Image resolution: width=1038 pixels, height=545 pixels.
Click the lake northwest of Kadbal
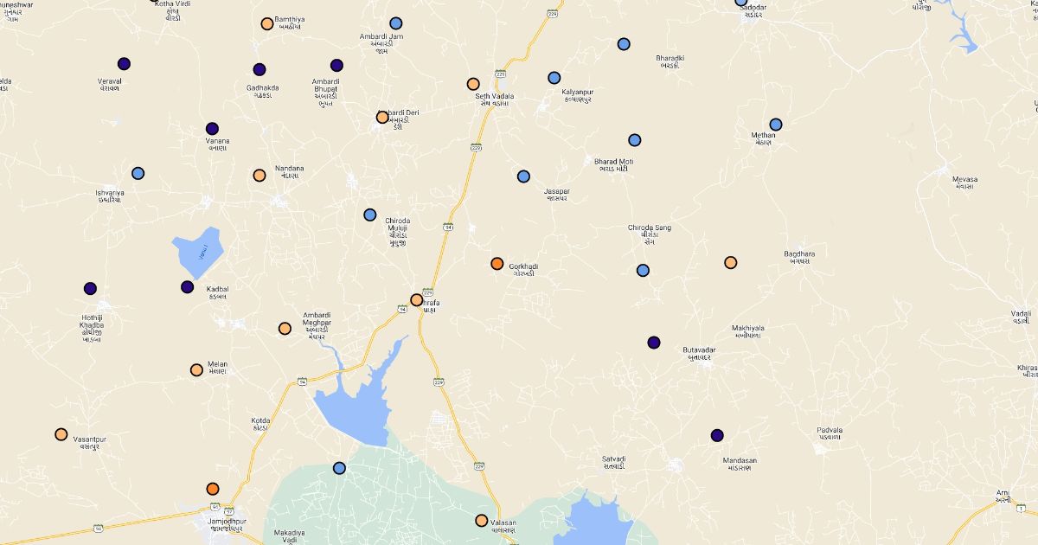tap(199, 252)
